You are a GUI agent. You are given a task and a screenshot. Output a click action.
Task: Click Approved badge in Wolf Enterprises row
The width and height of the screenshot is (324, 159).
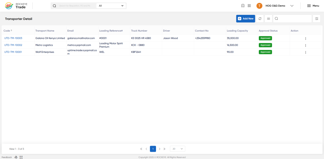coord(265,52)
